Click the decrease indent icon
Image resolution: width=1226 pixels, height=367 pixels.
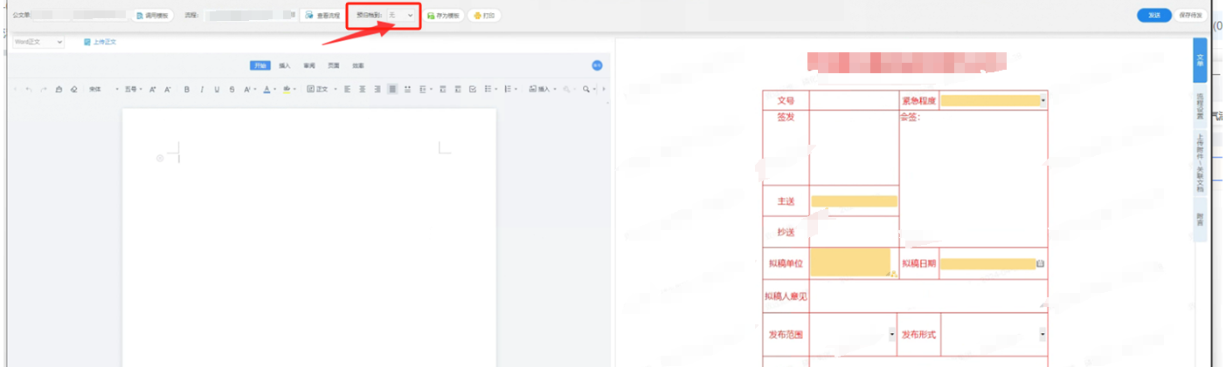coord(443,89)
